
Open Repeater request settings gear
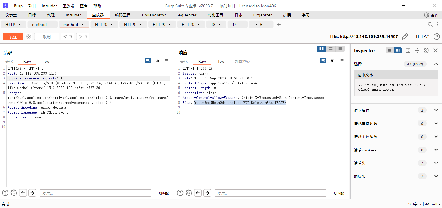click(x=28, y=36)
